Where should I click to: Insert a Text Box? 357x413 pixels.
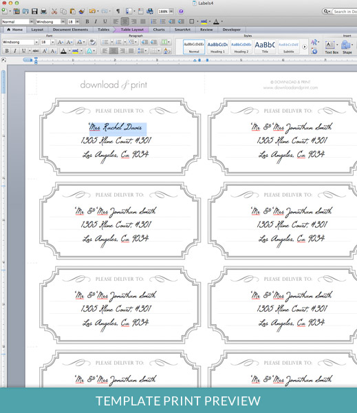point(331,47)
